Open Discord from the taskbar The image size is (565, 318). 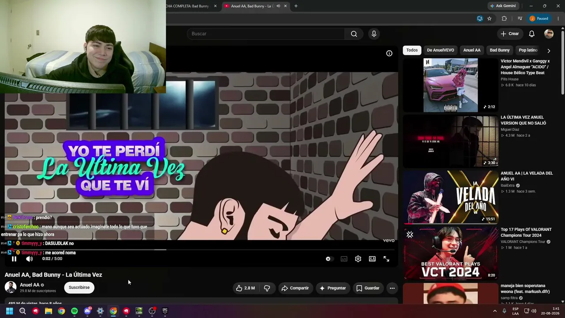tap(87, 311)
